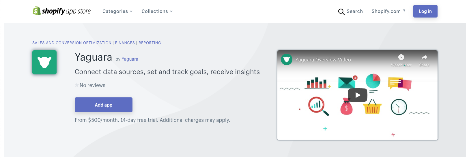Viewport: 467px width, 158px height.
Task: Expand the Collections dropdown
Action: pos(157,11)
